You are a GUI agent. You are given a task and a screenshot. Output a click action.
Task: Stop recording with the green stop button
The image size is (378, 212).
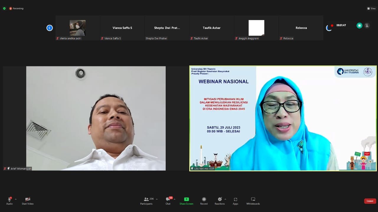click(359, 26)
